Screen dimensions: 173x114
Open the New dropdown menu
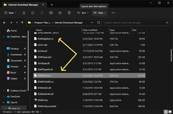[10, 13]
